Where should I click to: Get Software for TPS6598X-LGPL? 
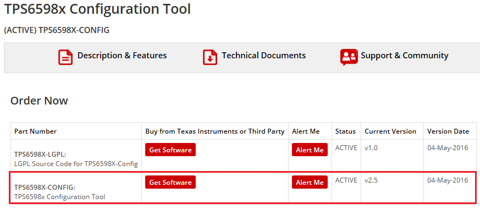[x=170, y=150]
